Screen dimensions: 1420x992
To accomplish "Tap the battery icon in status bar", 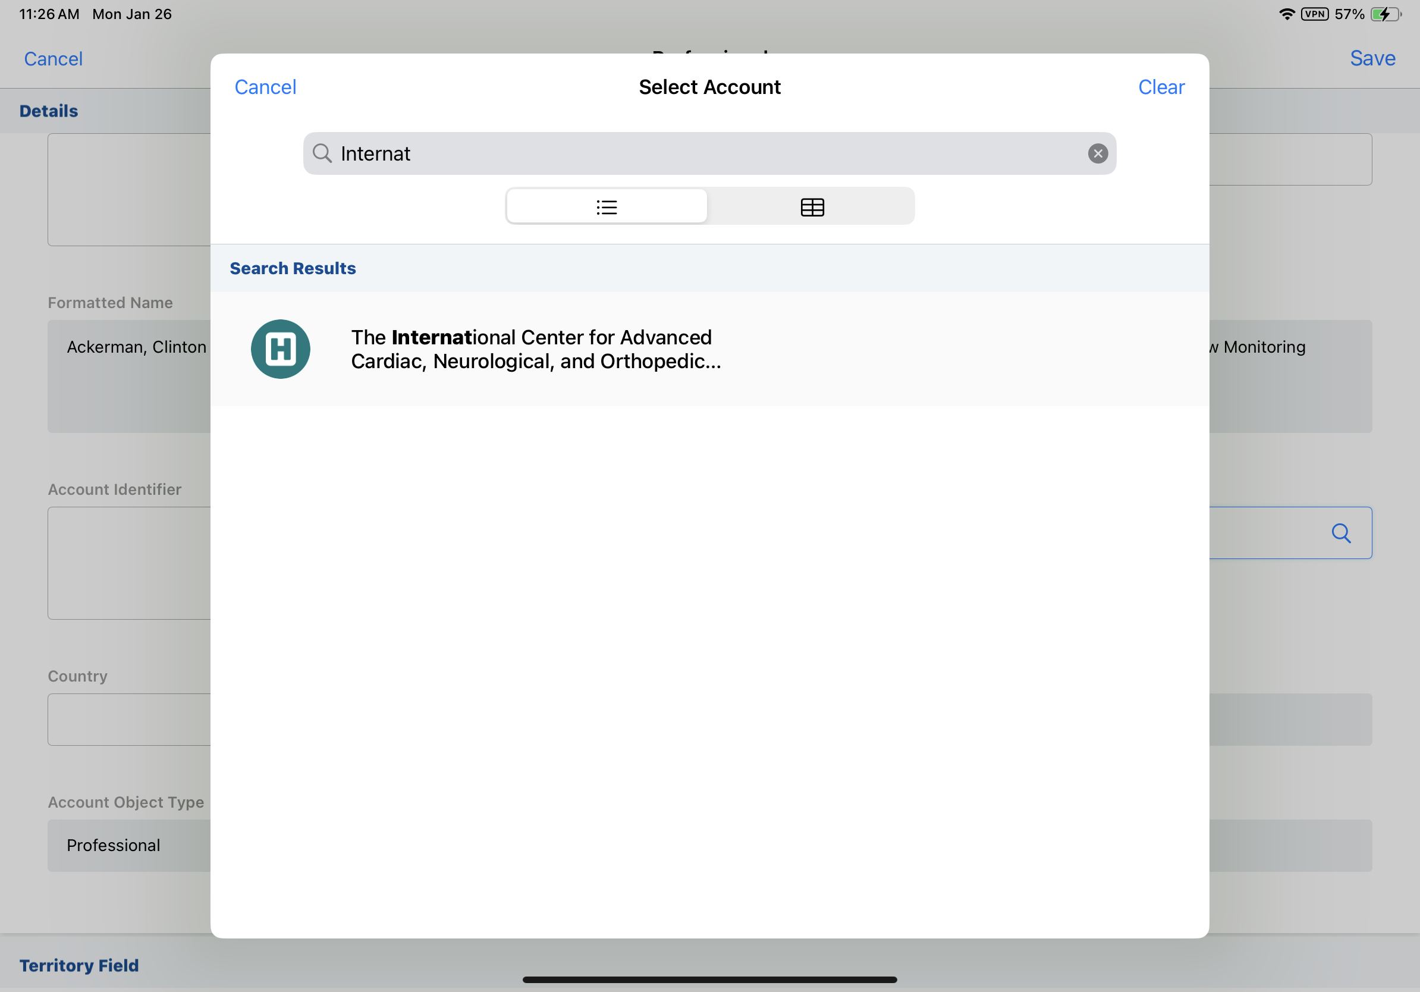I will [x=1385, y=14].
